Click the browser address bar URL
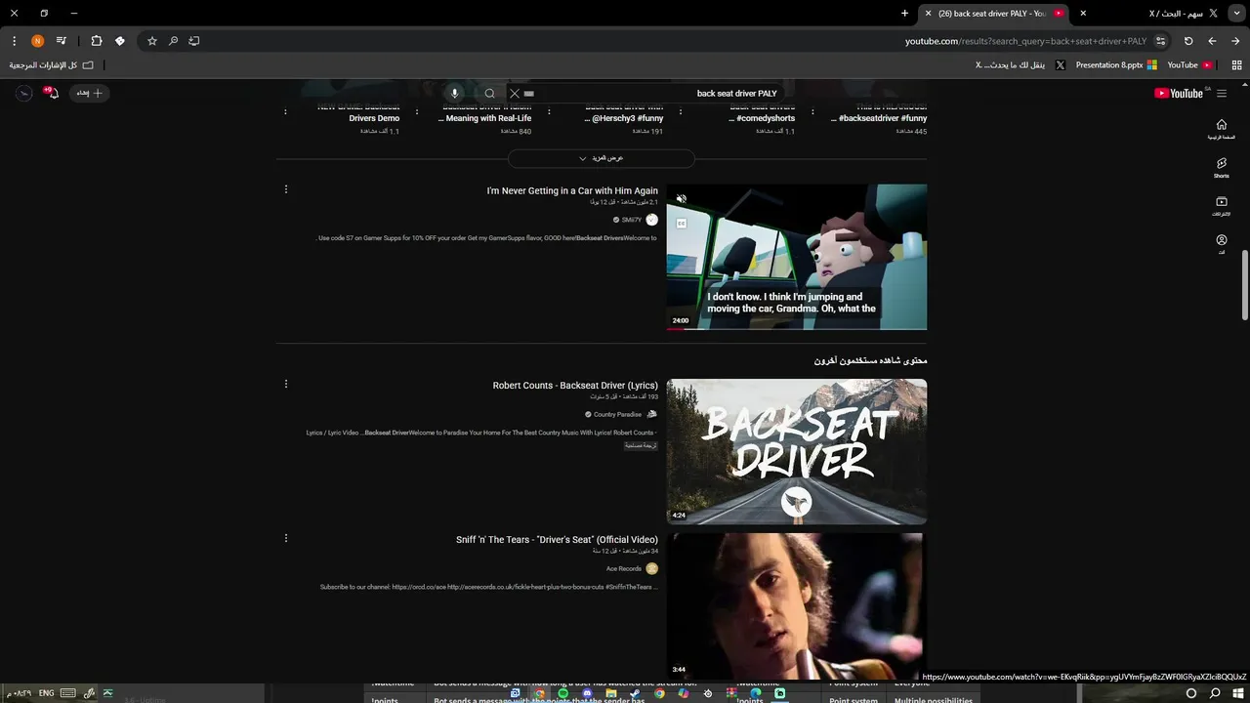 click(1025, 41)
